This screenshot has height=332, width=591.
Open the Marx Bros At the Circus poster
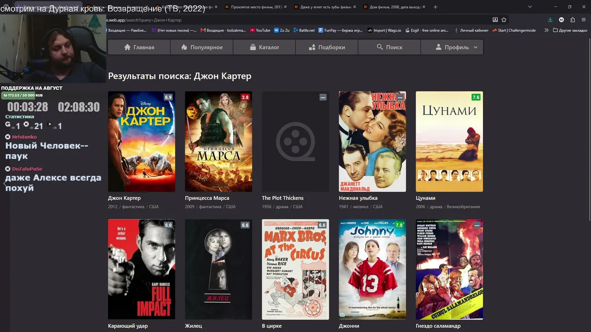(x=295, y=269)
